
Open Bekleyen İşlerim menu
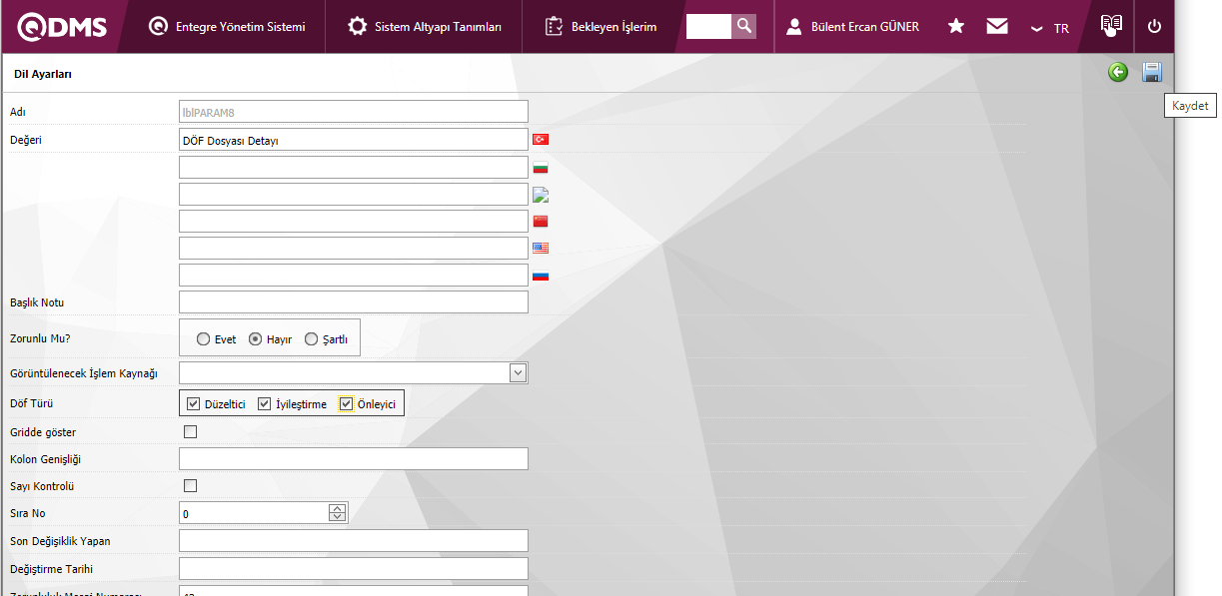(602, 27)
